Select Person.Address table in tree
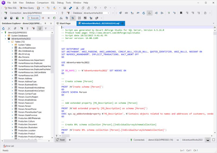This screenshot has width=217, height=153. 25,78
